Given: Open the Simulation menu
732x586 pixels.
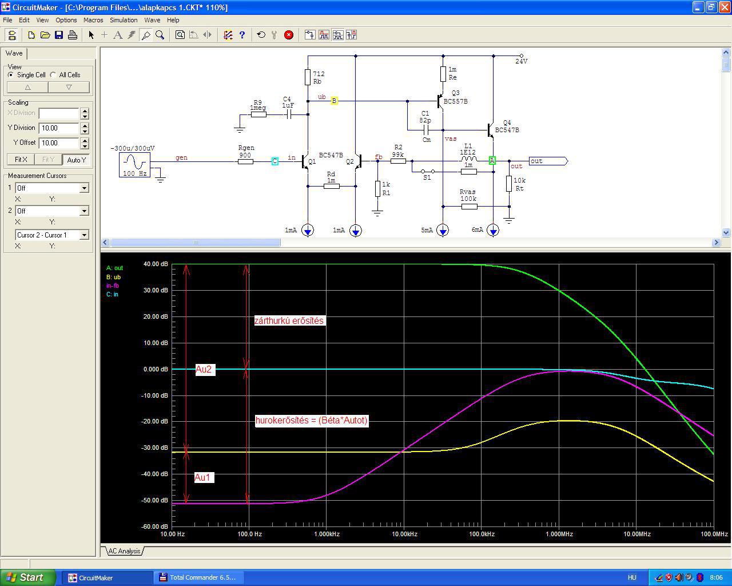Looking at the screenshot, I should [x=124, y=20].
